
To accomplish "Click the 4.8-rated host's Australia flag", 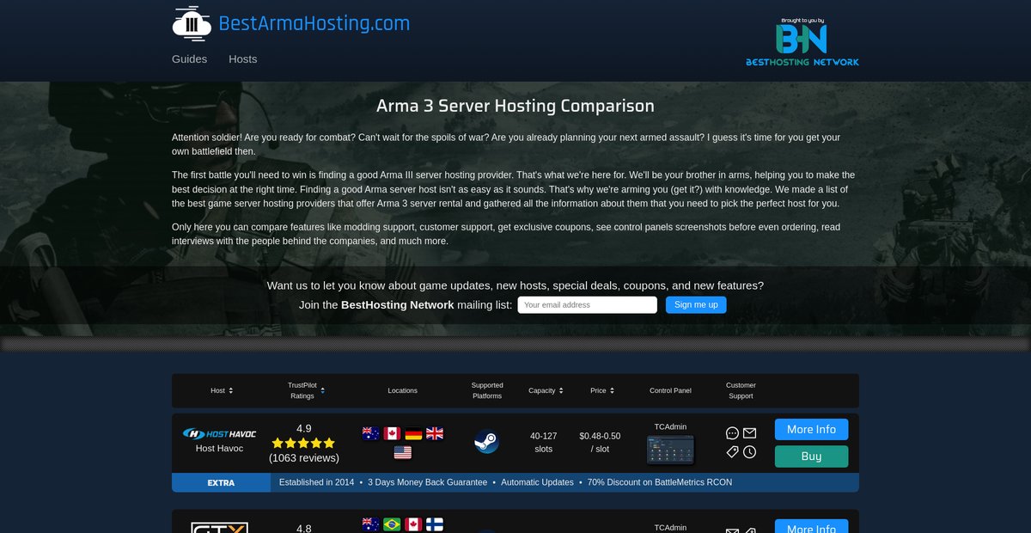I will click(x=370, y=524).
